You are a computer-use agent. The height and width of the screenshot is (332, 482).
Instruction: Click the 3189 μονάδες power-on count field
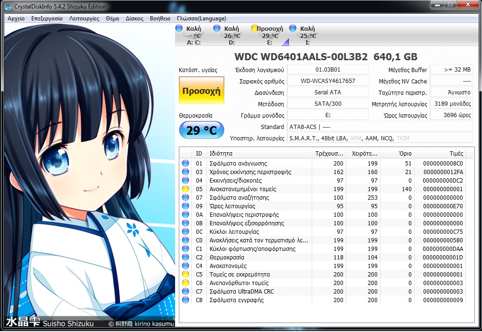point(451,103)
